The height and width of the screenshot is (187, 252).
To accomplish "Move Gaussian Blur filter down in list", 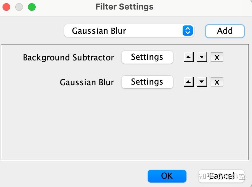I will 202,82.
